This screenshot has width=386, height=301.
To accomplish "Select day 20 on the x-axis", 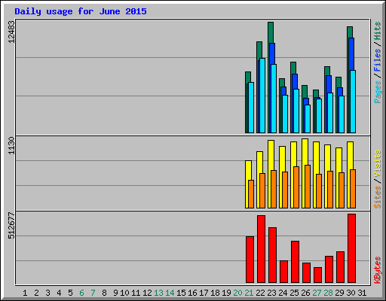I will point(237,293).
